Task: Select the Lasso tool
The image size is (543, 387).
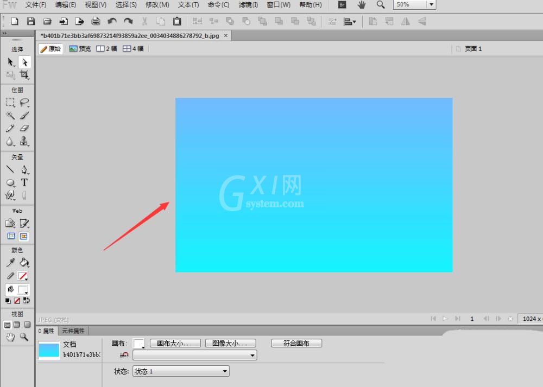Action: [24, 102]
